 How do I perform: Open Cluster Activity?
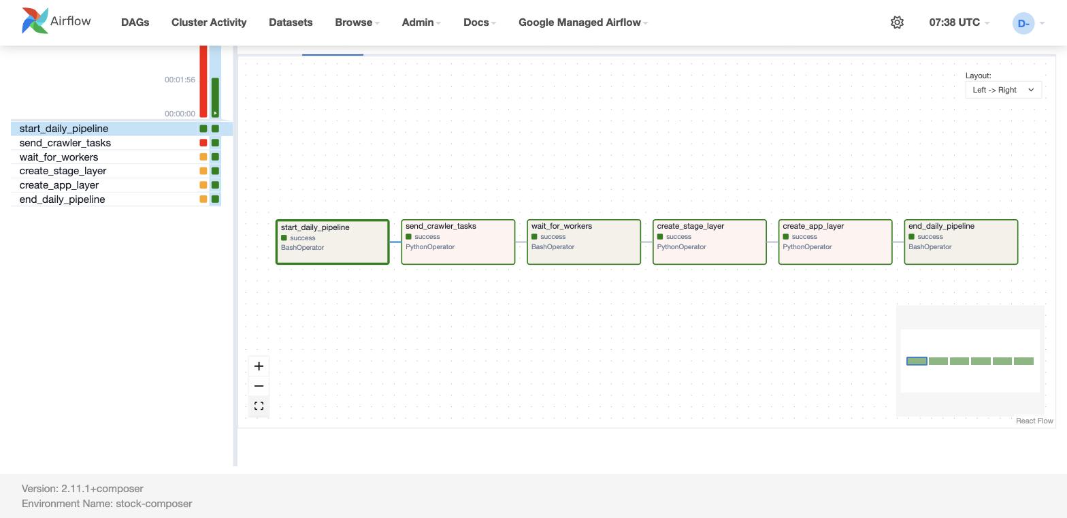[209, 22]
